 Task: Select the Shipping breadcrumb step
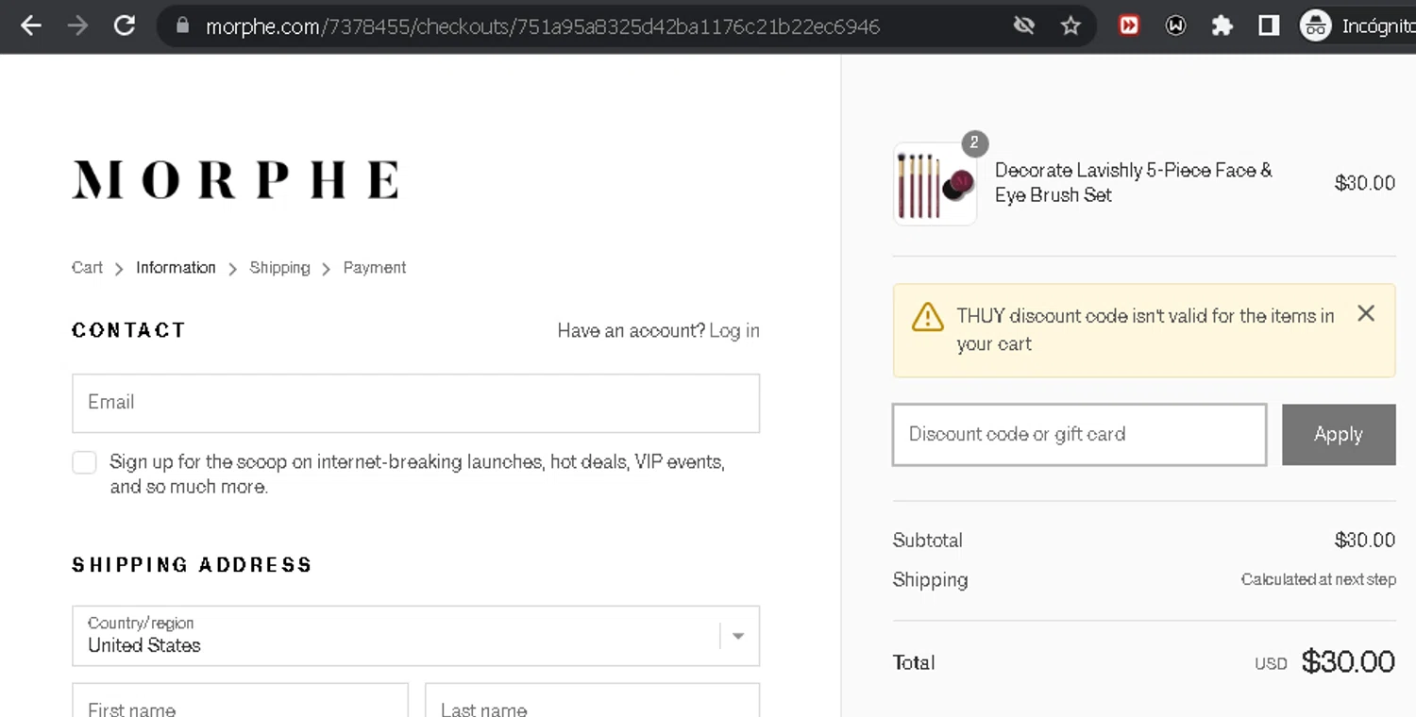[x=279, y=268]
